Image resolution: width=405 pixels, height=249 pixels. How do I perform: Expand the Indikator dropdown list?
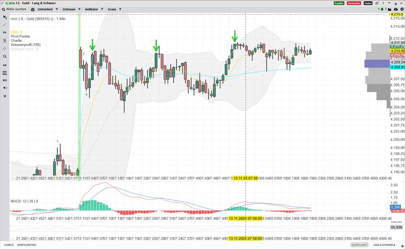(x=94, y=9)
